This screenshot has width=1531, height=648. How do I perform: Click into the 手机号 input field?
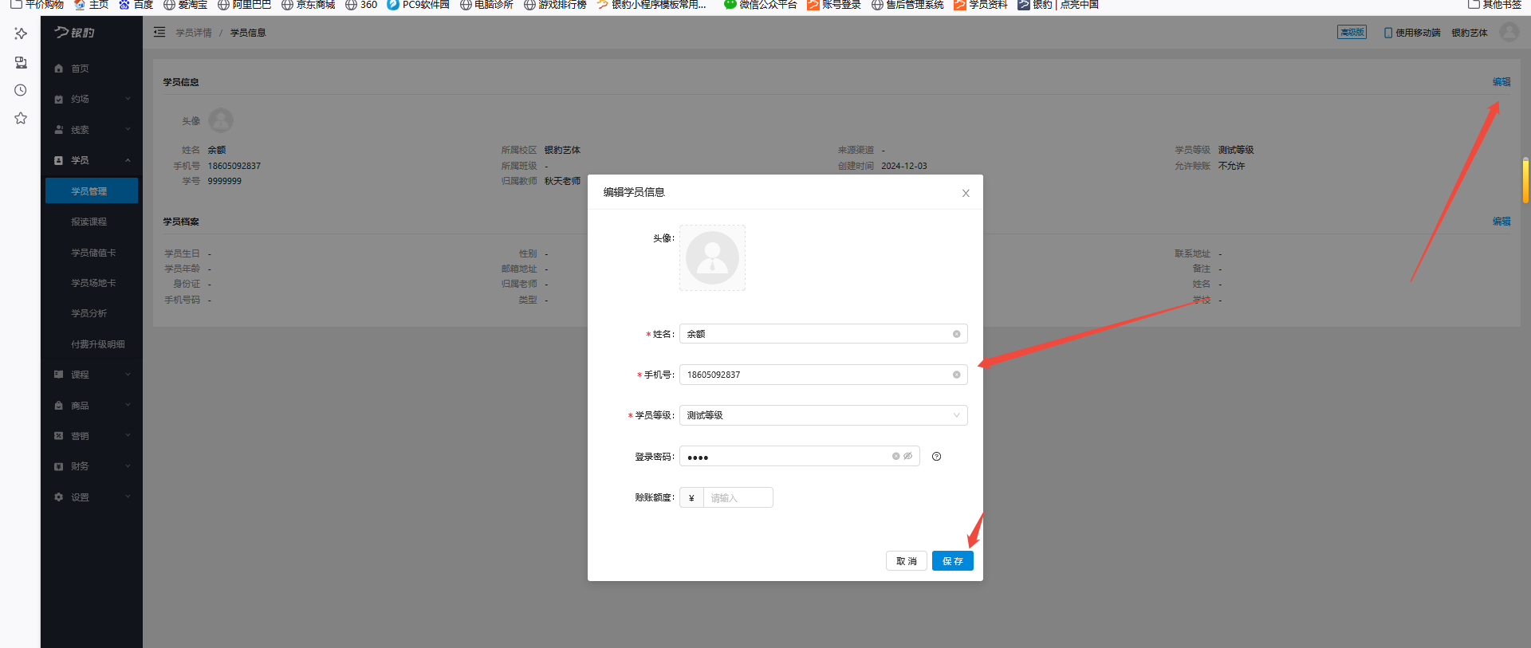click(x=823, y=375)
